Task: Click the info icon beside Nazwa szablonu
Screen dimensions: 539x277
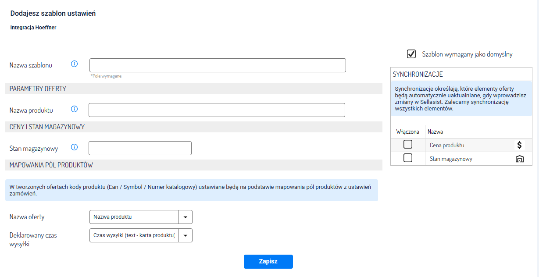Action: [x=74, y=64]
